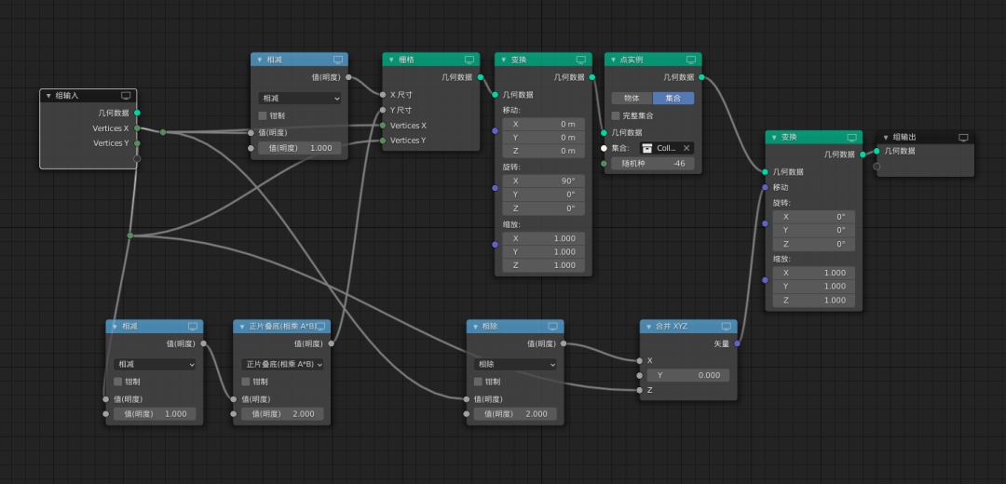Viewport: 1006px width, 484px height.
Task: Enable the 完整集合 checkbox
Action: tap(616, 115)
